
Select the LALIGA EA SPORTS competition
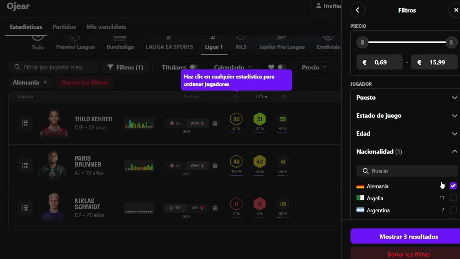click(169, 43)
